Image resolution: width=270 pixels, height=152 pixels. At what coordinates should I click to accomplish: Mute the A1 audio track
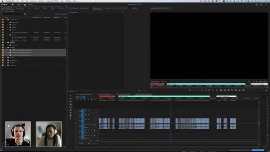(x=89, y=125)
